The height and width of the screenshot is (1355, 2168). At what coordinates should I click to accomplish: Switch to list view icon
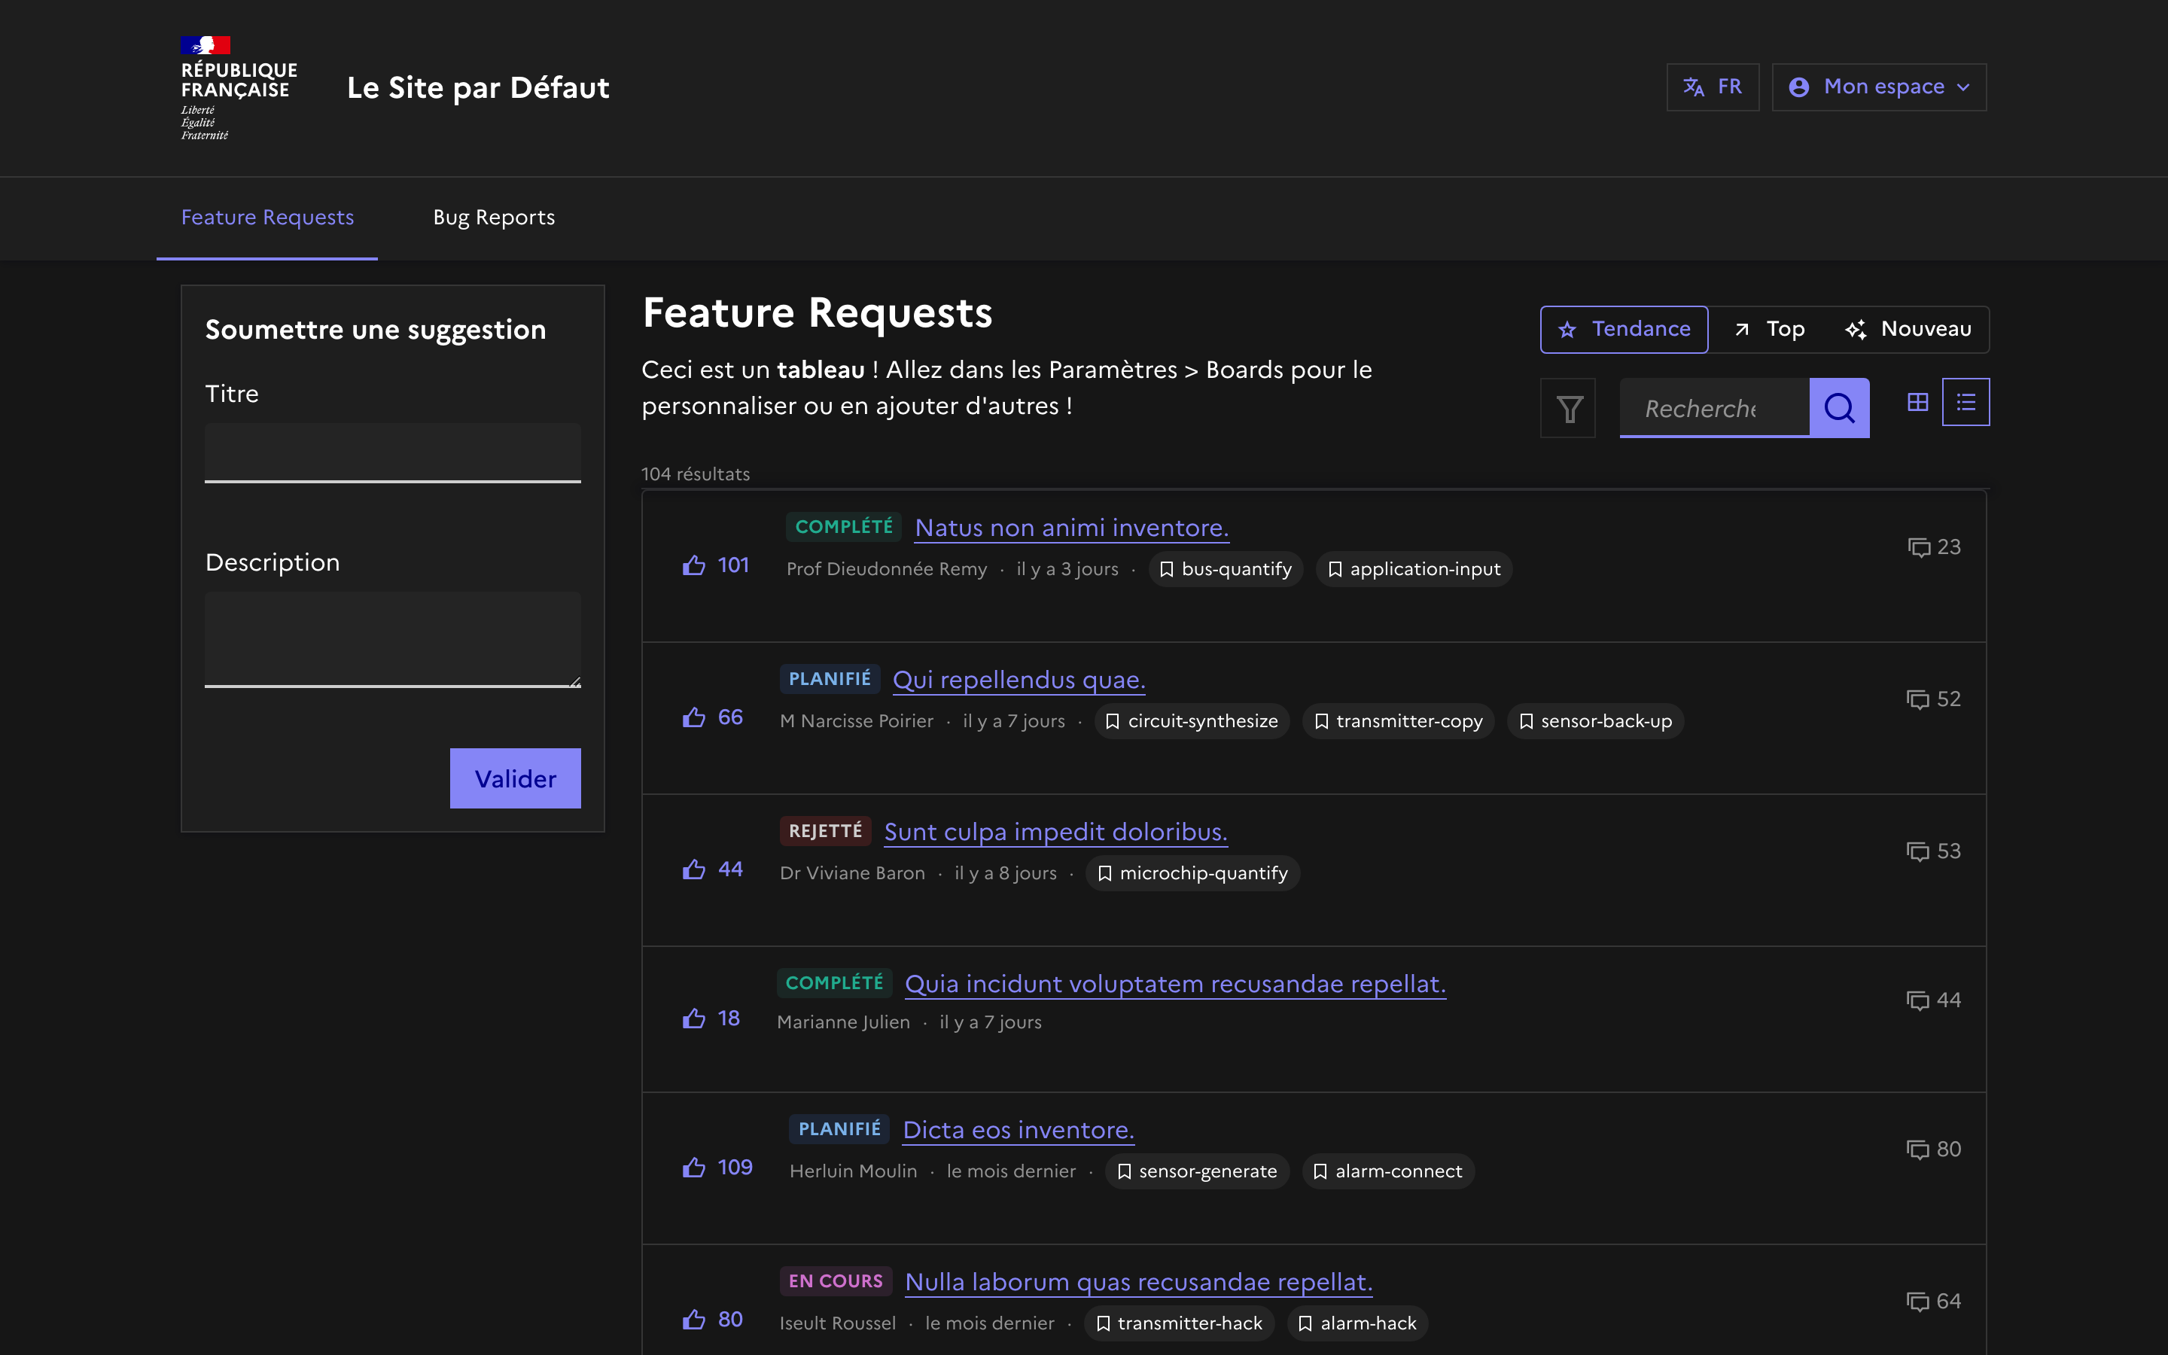1966,403
